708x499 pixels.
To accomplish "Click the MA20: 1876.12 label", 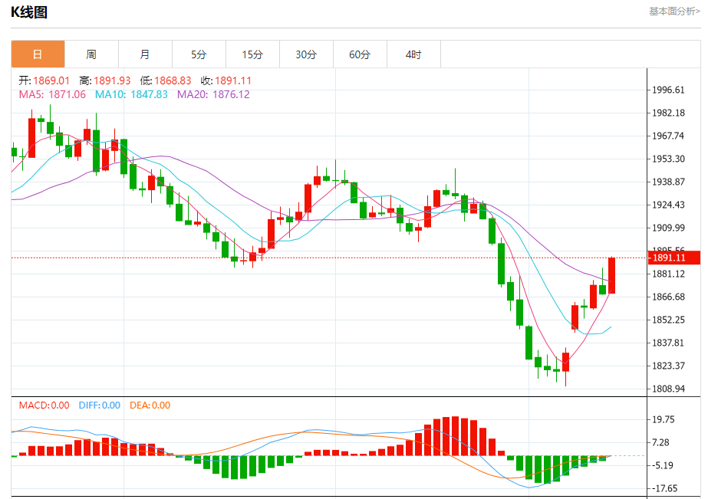I will (x=213, y=94).
